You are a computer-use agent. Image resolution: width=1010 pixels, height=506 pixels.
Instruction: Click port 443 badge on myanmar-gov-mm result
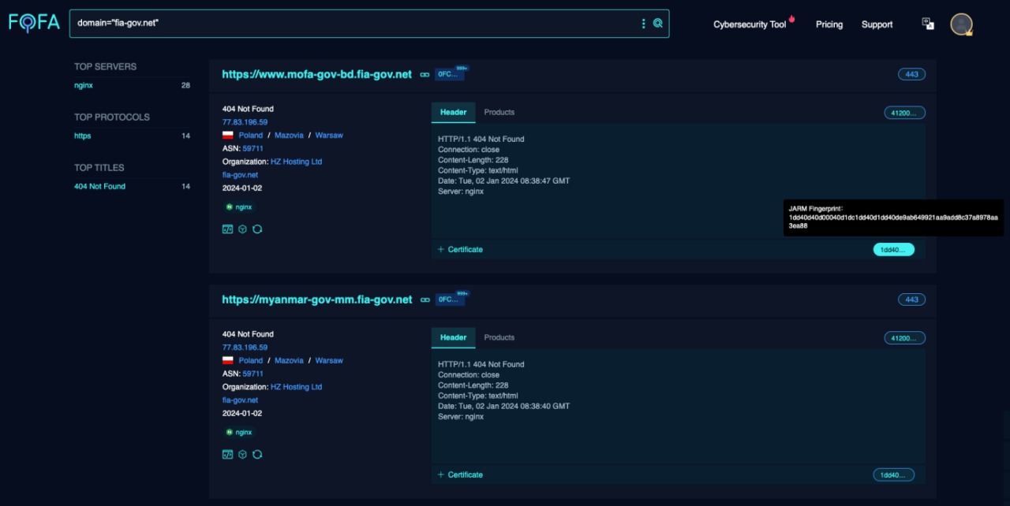pos(911,300)
